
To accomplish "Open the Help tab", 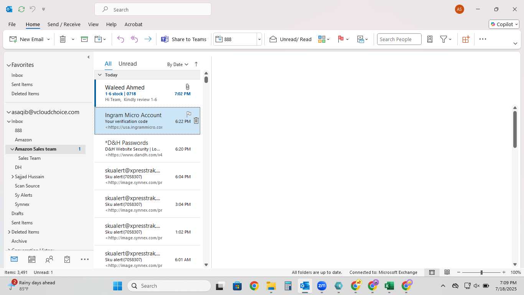I will pyautogui.click(x=111, y=24).
